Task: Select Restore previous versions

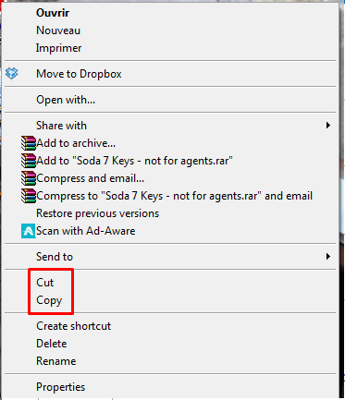Action: [x=97, y=213]
